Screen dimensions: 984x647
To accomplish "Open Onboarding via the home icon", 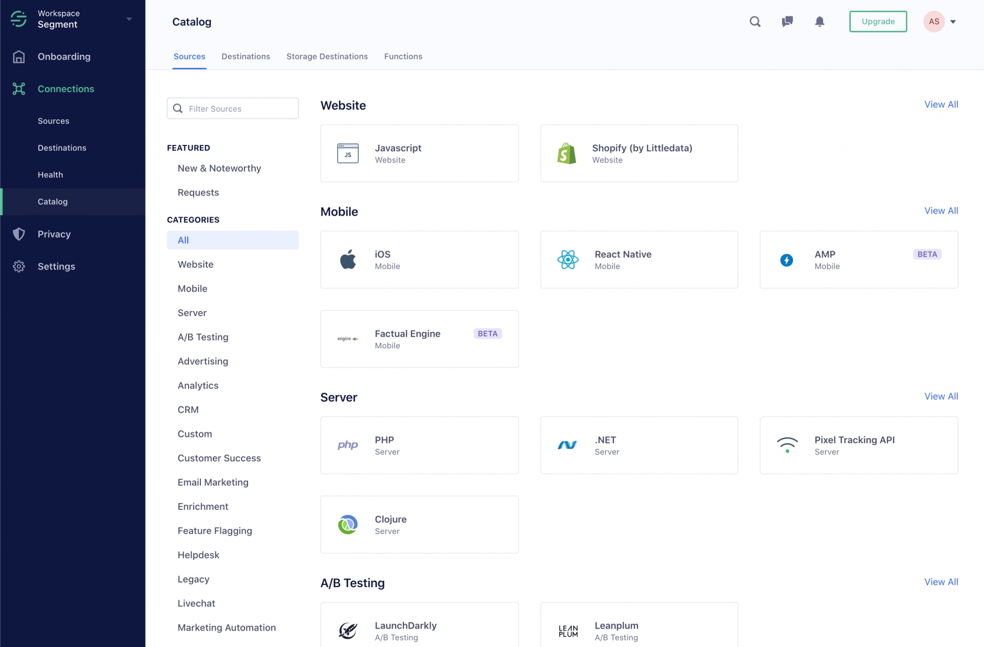I will click(x=18, y=56).
